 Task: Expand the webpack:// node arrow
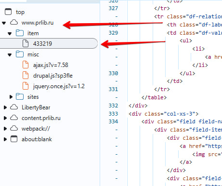tap(5, 129)
